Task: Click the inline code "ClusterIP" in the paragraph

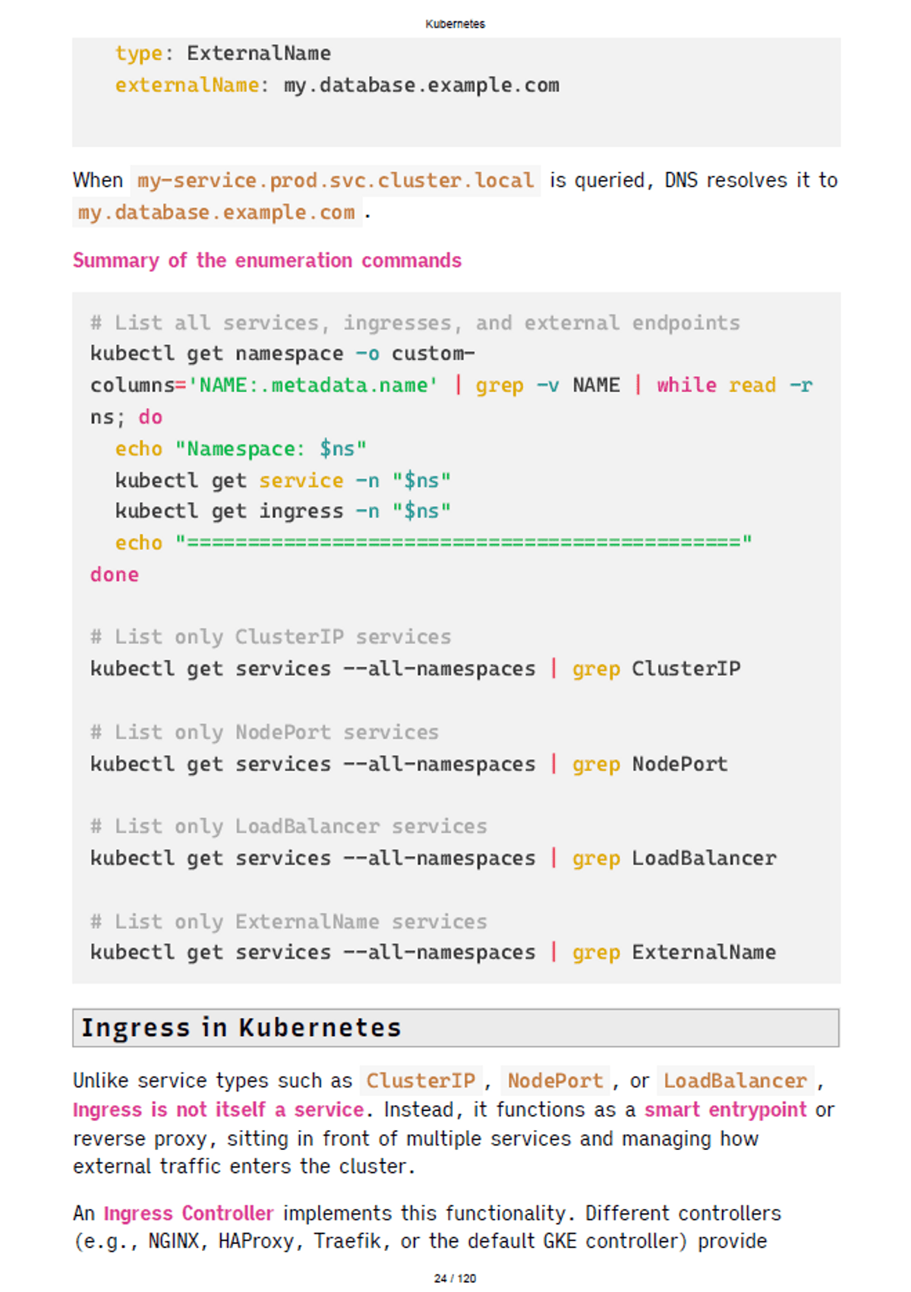Action: 421,1080
